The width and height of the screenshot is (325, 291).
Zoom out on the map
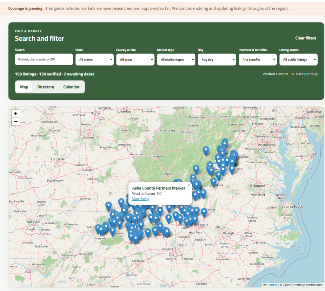pos(16,121)
